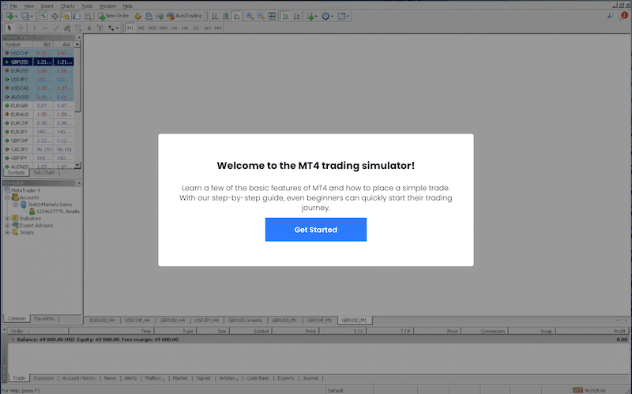This screenshot has height=394, width=632.
Task: Open the Templates dropdown icon
Action: (x=343, y=16)
